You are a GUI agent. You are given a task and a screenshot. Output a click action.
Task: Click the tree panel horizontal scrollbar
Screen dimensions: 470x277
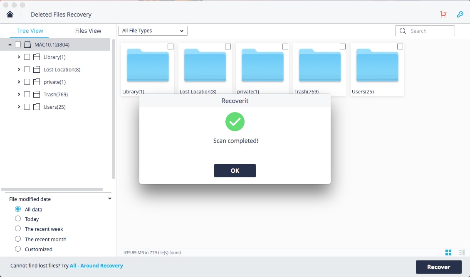coord(52,189)
